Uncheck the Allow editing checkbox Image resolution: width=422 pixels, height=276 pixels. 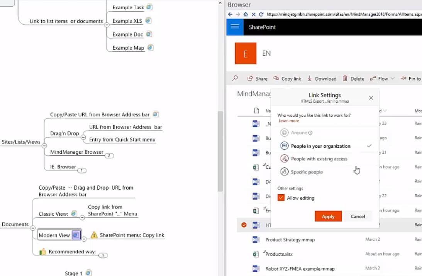(281, 198)
